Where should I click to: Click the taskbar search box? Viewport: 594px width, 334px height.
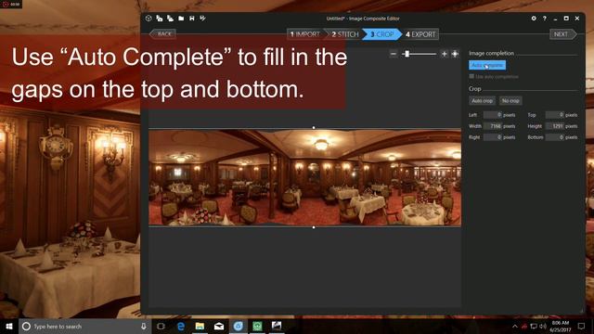click(x=84, y=326)
